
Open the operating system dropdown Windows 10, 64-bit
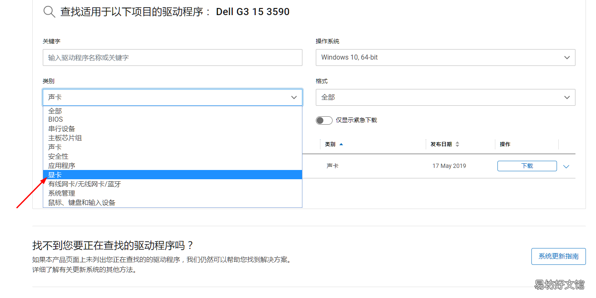pos(445,58)
